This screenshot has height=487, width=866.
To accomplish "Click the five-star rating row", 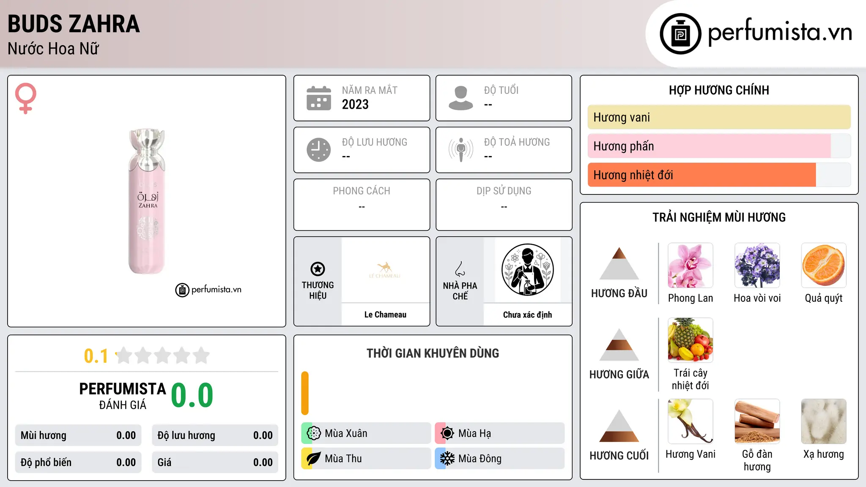I will pyautogui.click(x=163, y=356).
